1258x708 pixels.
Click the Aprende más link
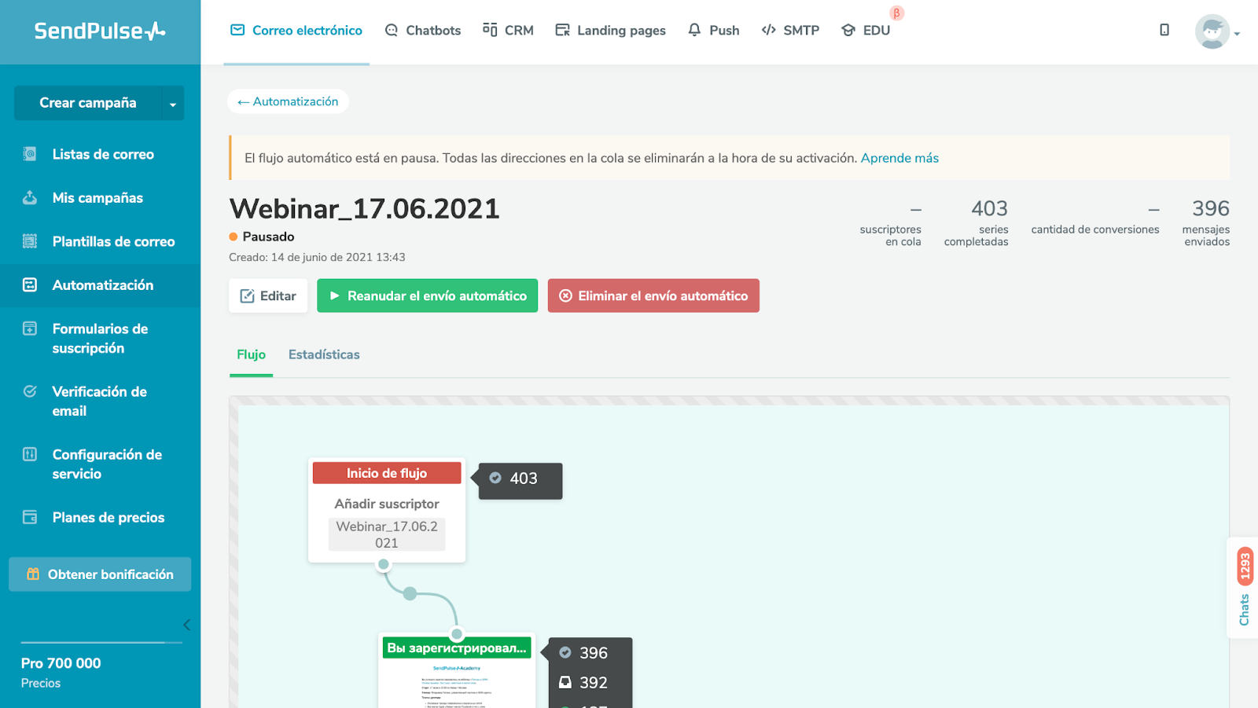899,158
